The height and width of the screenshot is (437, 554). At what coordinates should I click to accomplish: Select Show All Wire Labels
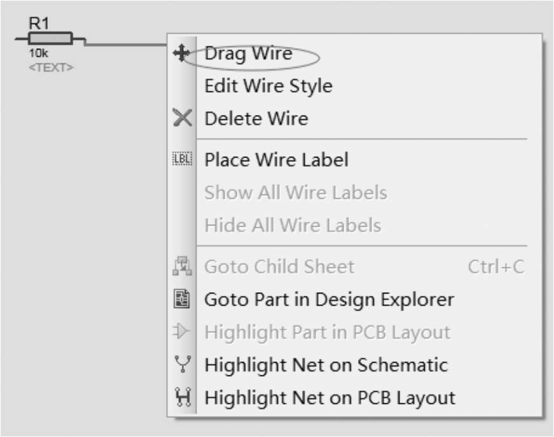pyautogui.click(x=295, y=193)
